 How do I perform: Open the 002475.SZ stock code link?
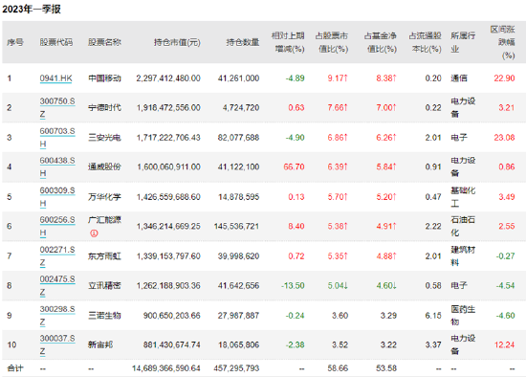pyautogui.click(x=57, y=285)
